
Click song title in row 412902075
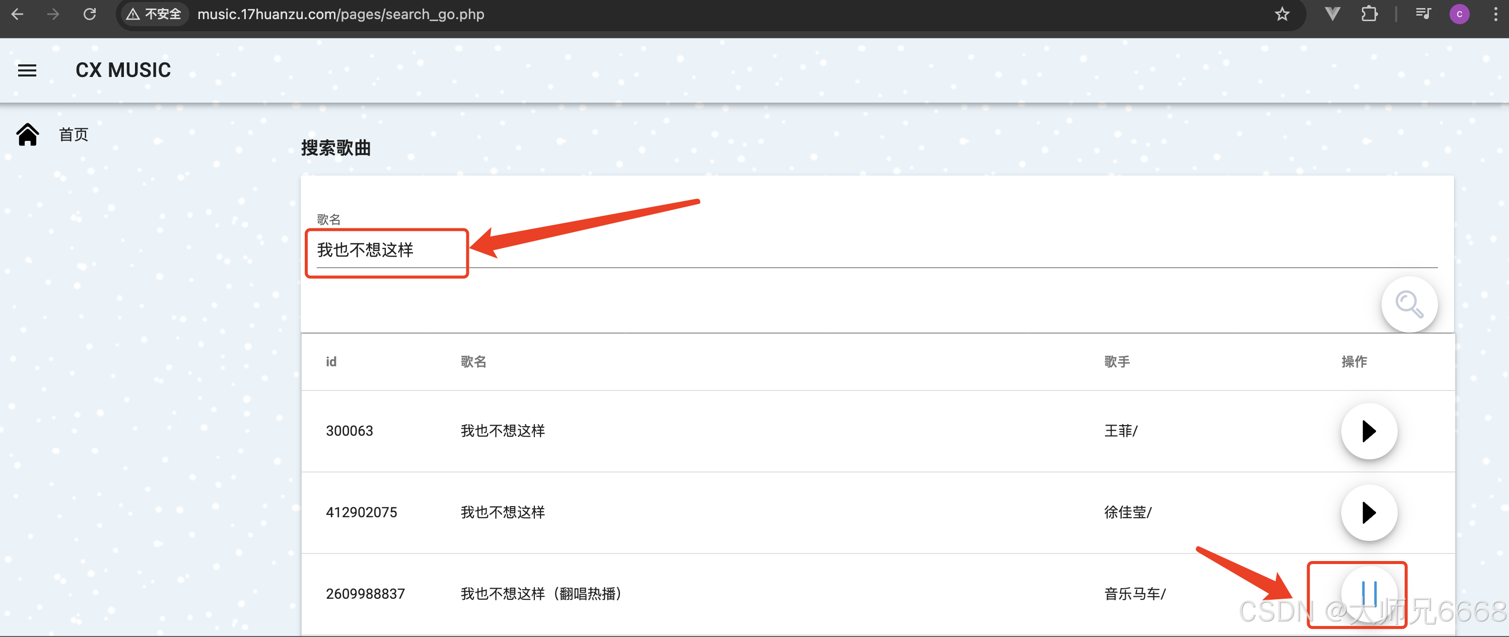(x=503, y=512)
